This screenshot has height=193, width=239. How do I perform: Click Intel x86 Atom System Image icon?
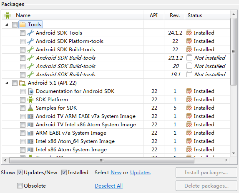click(x=30, y=150)
